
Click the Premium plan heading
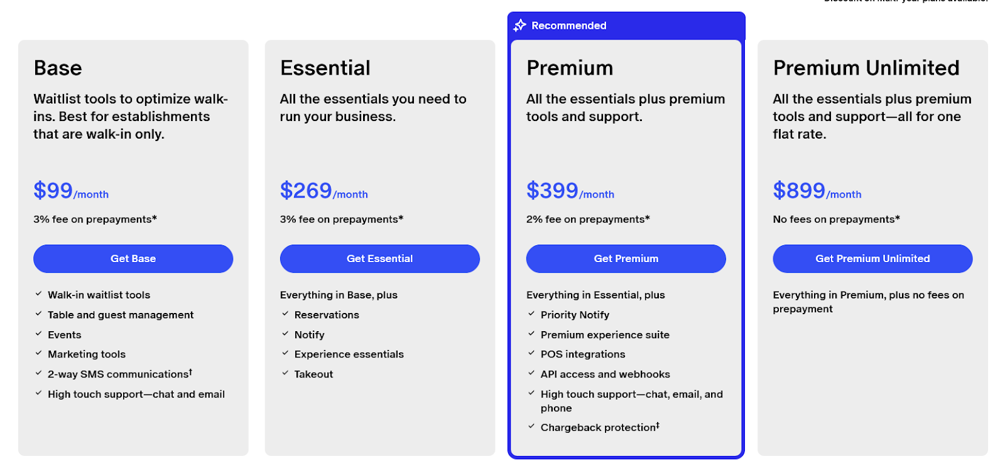570,68
